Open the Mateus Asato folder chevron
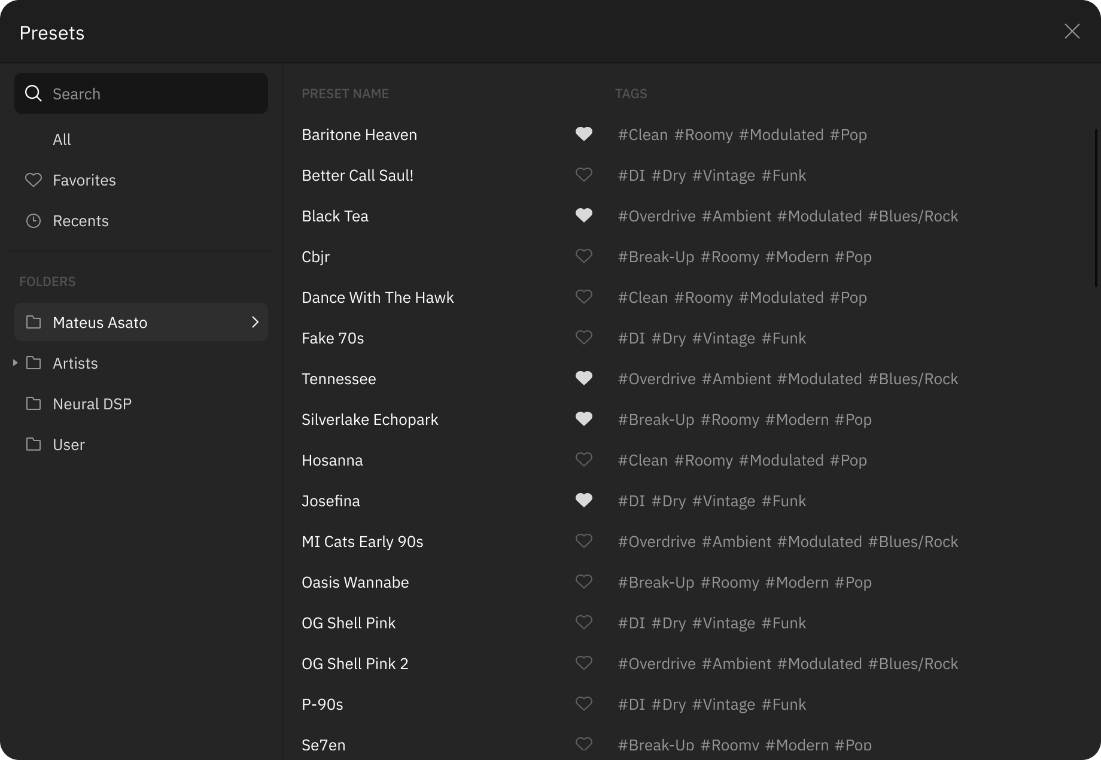Screen dimensions: 1101x760 [255, 322]
